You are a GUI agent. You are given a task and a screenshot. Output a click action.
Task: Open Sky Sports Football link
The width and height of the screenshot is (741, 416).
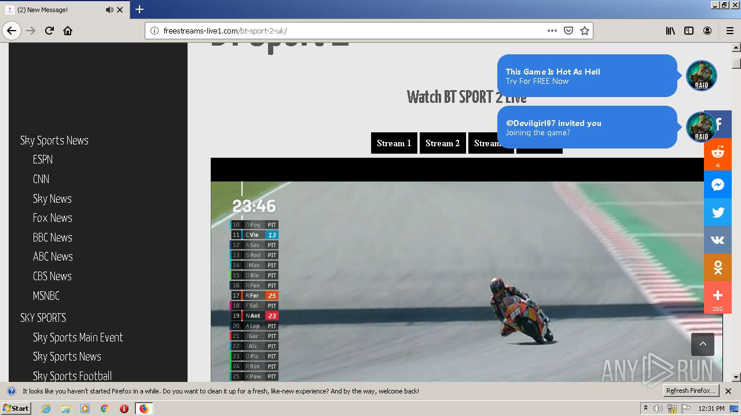(x=72, y=376)
